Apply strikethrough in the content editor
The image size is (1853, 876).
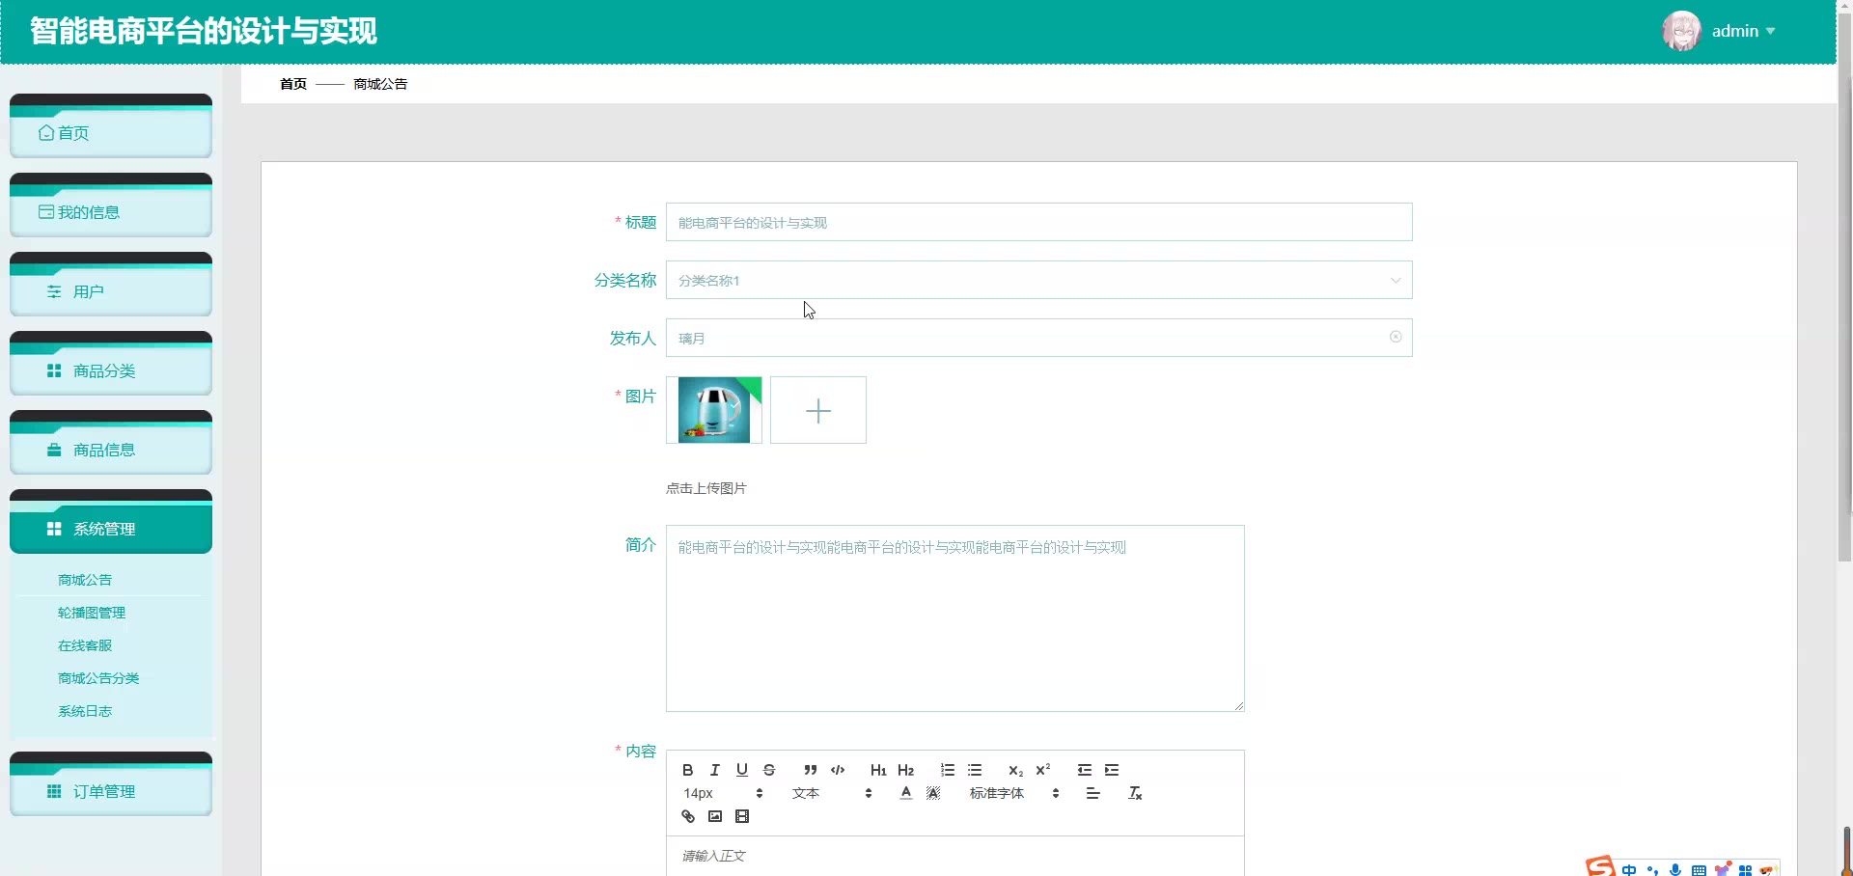(769, 770)
